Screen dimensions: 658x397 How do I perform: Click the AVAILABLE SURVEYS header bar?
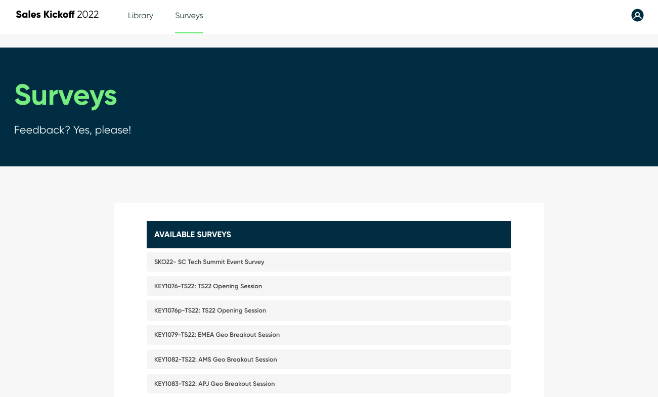(x=329, y=234)
